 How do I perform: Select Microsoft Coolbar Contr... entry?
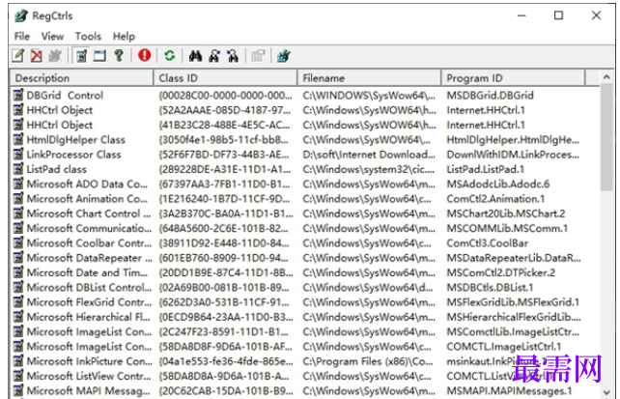tap(89, 242)
